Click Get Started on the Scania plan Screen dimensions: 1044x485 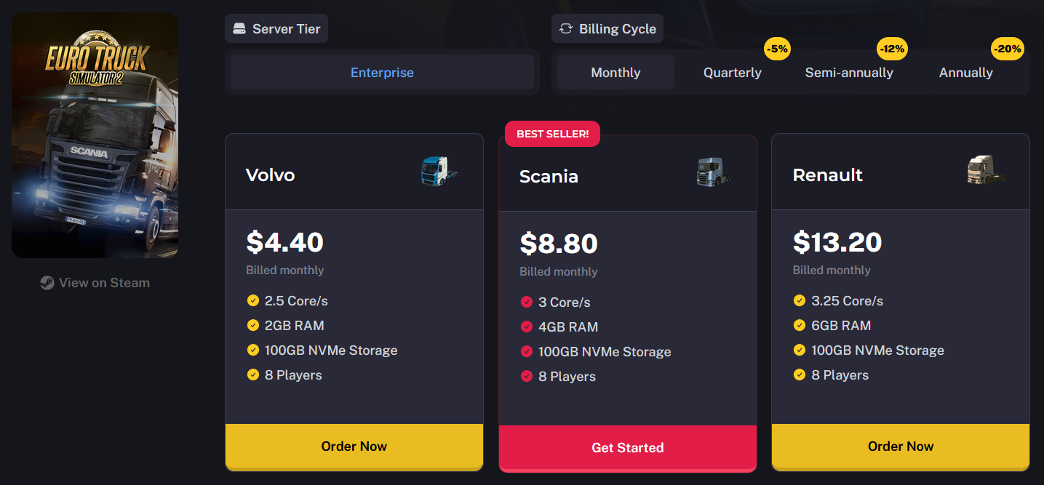click(x=628, y=448)
